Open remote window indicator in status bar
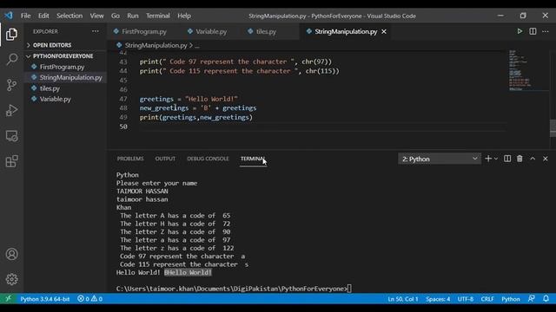Viewport: 556px width, 312px height. (8, 299)
